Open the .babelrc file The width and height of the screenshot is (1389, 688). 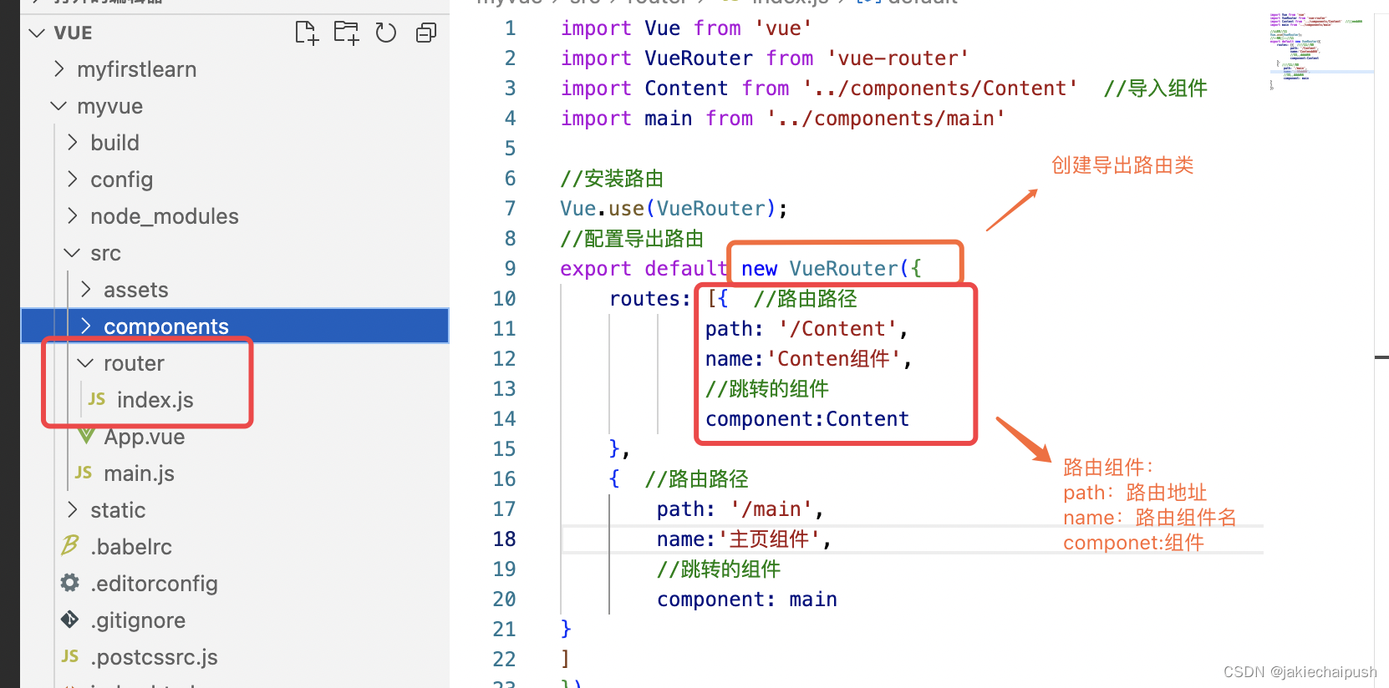pyautogui.click(x=131, y=547)
